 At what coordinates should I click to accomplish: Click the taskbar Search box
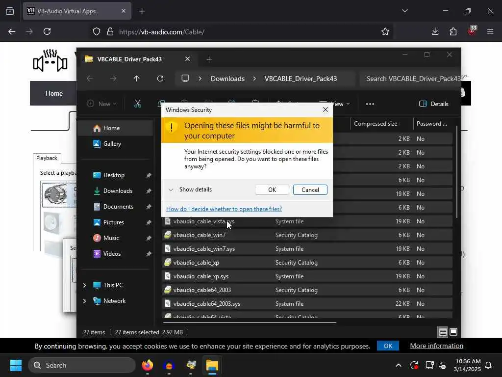pyautogui.click(x=82, y=365)
